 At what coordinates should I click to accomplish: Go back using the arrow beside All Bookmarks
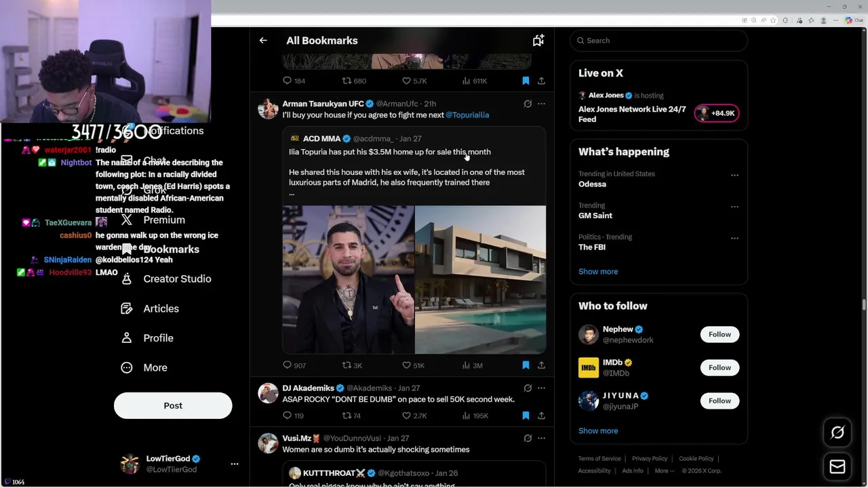(263, 41)
